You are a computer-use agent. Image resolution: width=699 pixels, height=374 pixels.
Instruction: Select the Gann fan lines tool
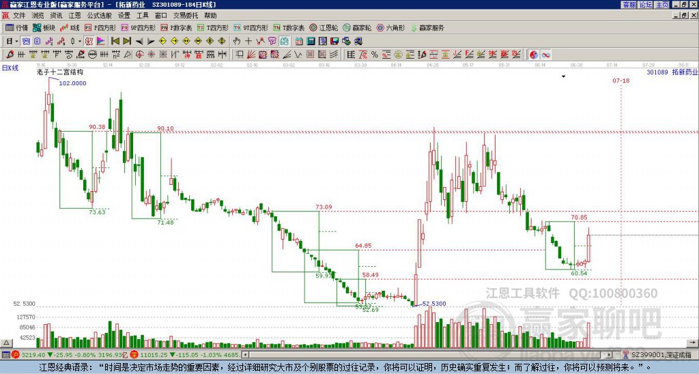pyautogui.click(x=251, y=55)
